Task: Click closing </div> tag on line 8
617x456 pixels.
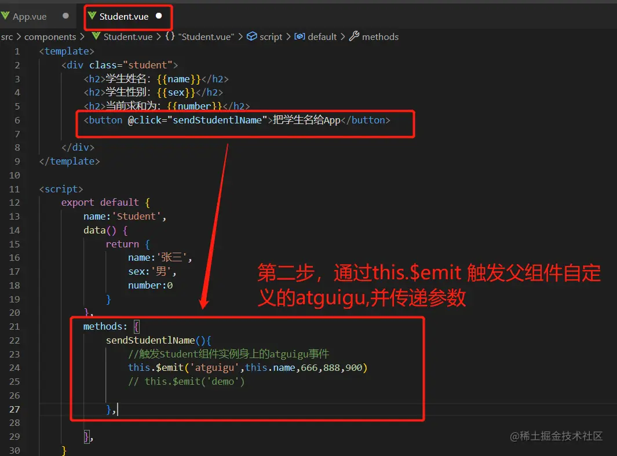Action: click(x=78, y=148)
